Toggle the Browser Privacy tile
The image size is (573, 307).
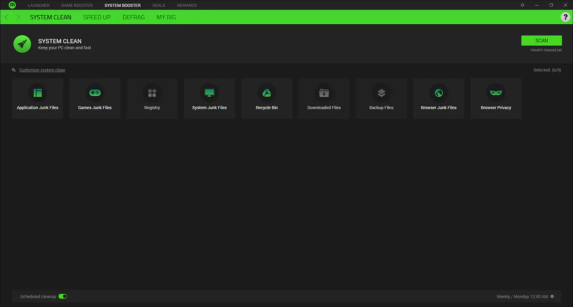[x=496, y=98]
